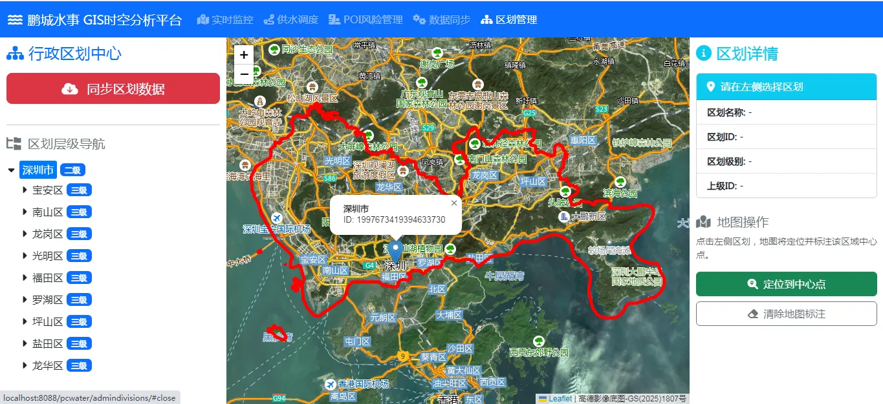Viewport: 883px width, 404px height.
Task: Select 区划管理 navigation item
Action: point(509,19)
